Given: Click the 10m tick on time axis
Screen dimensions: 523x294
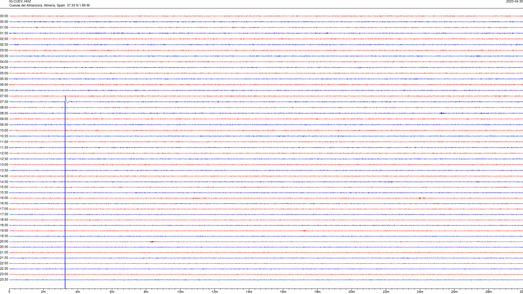Looking at the screenshot, I should click(180, 292).
